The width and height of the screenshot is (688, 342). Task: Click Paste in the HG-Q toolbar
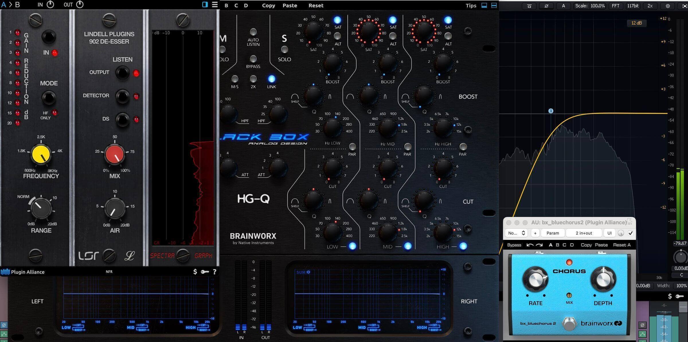(x=290, y=5)
